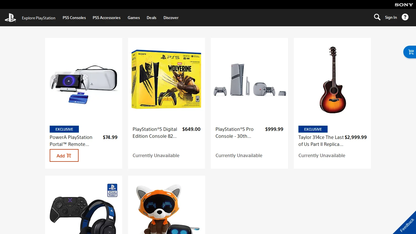Click the PlayStation logo icon

[10, 18]
